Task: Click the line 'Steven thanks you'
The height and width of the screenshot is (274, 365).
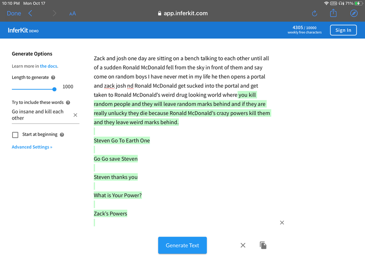Action: coord(116,177)
